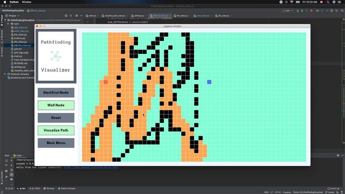This screenshot has width=345, height=194.
Task: Select Scratches and Consoles item
Action: click(21, 78)
